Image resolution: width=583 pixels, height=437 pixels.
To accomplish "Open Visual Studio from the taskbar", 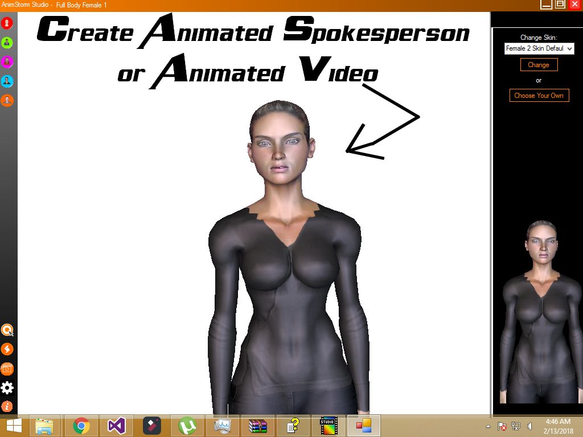I will [116, 426].
